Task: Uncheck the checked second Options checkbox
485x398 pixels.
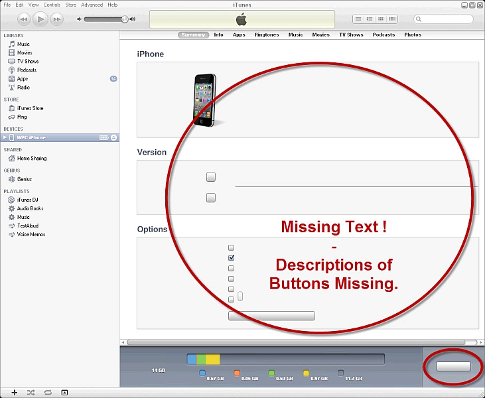Action: point(231,257)
